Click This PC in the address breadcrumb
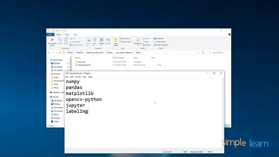Viewport: 279px width, 157px height. click(x=70, y=53)
